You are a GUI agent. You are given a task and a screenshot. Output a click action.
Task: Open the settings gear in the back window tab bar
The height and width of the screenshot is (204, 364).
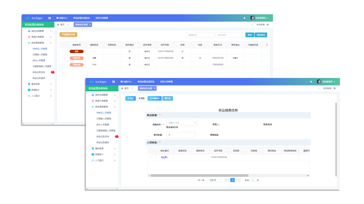268,25
